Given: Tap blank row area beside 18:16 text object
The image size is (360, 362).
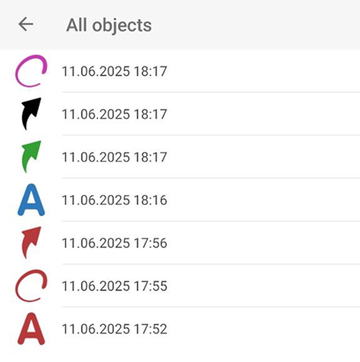Looking at the screenshot, I should click(262, 200).
